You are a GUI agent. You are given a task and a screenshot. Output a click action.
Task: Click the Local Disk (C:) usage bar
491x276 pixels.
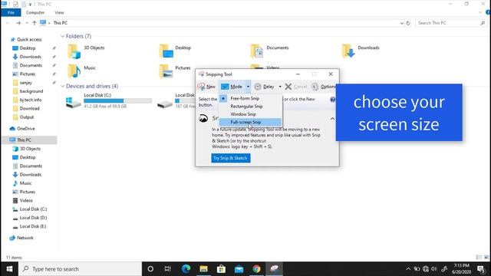[117, 100]
